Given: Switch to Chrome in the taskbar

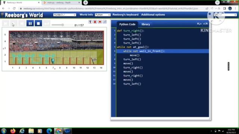Looking at the screenshot, I should click(x=58, y=131).
